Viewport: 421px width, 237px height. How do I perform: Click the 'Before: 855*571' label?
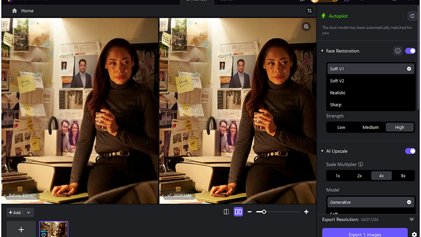[22, 195]
